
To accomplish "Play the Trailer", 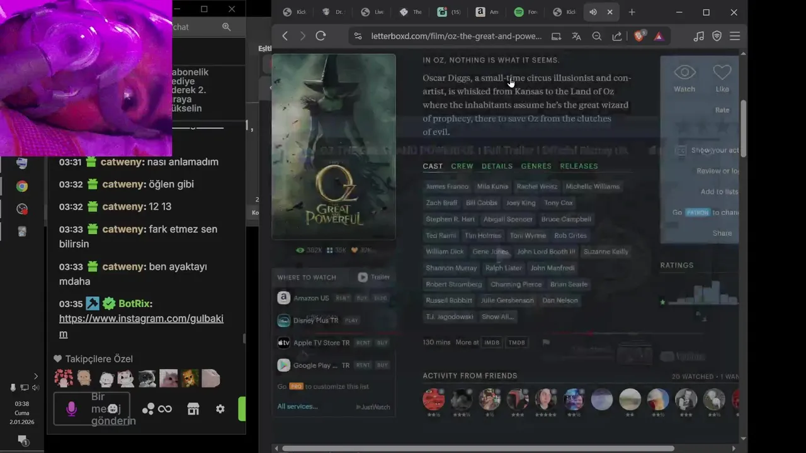I will pyautogui.click(x=374, y=277).
